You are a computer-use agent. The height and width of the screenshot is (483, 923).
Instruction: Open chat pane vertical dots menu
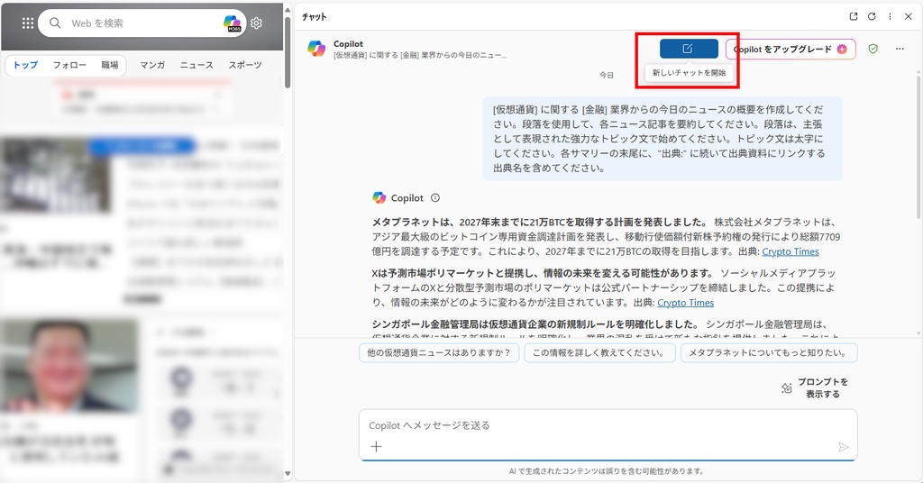pos(890,16)
